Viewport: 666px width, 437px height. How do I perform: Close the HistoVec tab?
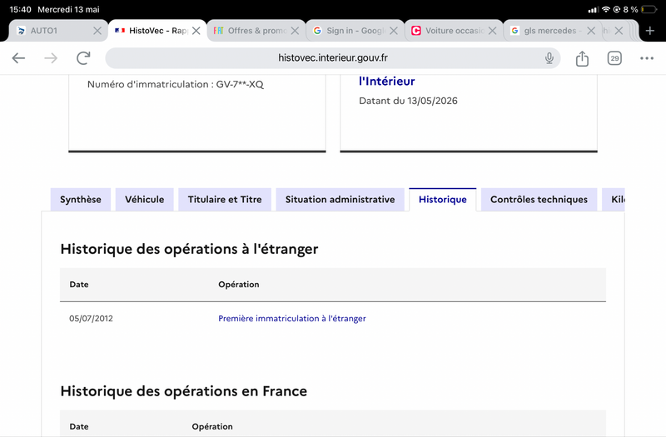[196, 31]
